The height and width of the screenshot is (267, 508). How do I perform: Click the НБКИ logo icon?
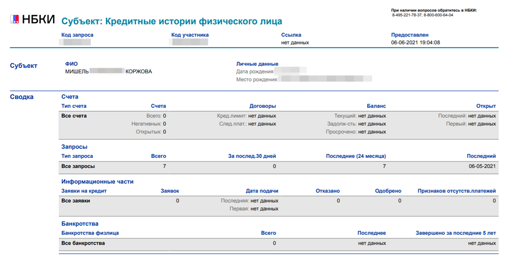[x=15, y=19]
